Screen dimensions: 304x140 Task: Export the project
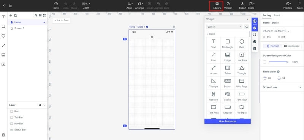click(242, 6)
